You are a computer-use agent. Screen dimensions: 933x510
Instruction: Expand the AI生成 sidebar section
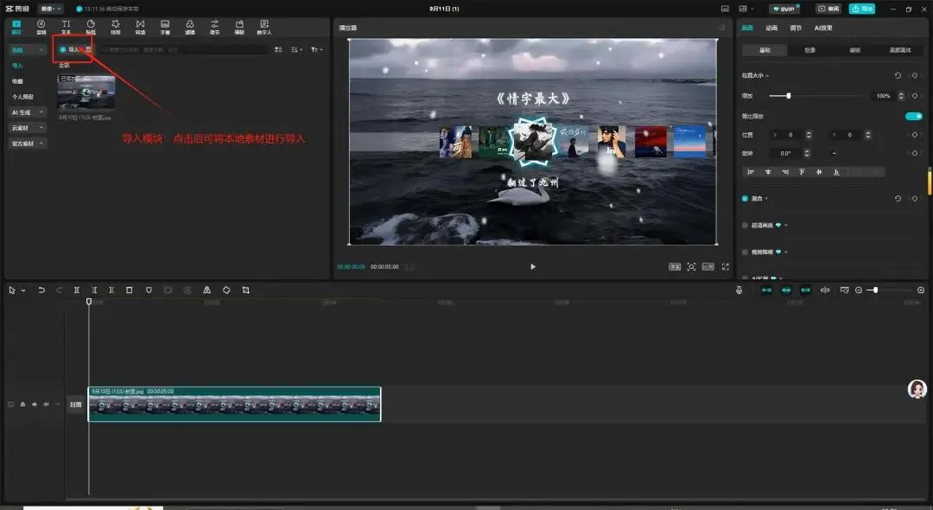[x=28, y=112]
